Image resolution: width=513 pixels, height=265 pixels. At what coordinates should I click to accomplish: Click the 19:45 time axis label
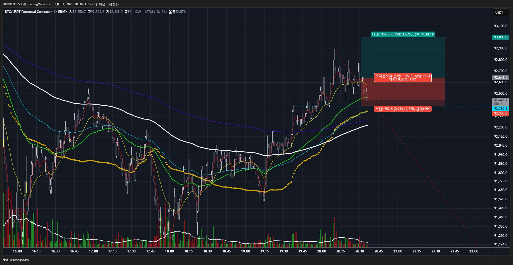302,251
